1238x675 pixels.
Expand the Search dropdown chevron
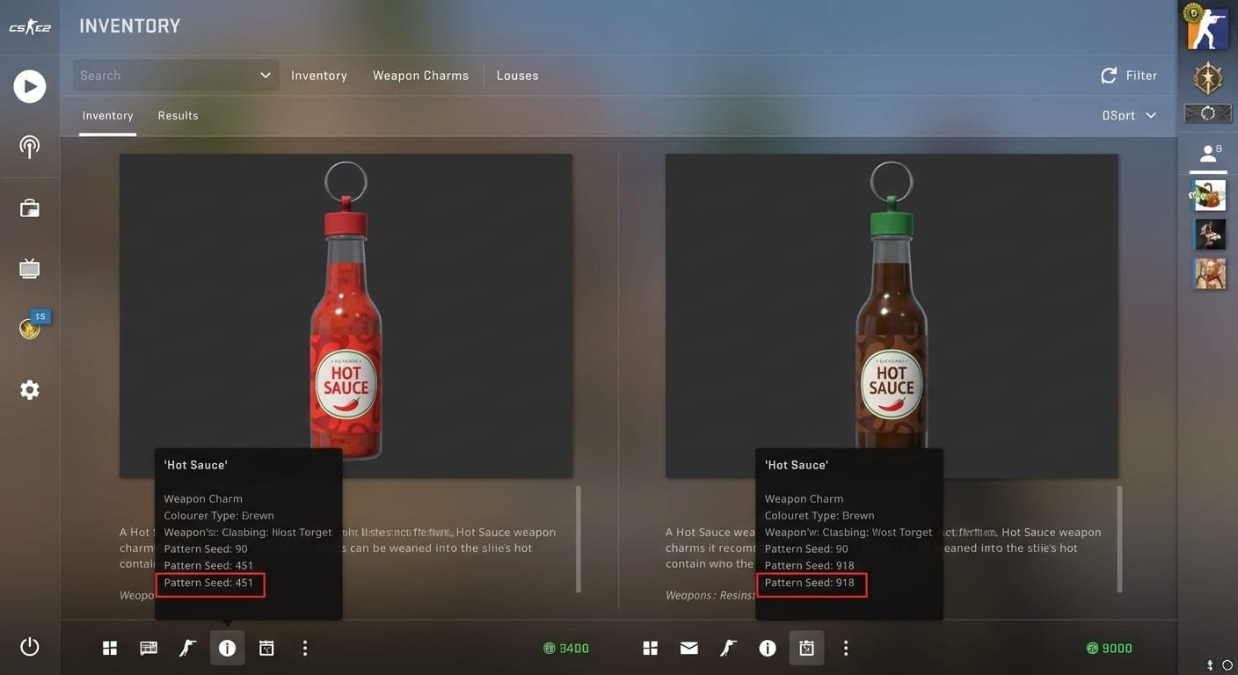pos(265,76)
